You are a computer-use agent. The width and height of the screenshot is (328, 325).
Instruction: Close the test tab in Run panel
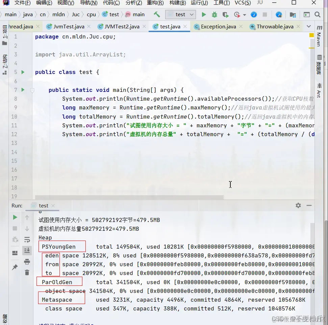pyautogui.click(x=53, y=206)
